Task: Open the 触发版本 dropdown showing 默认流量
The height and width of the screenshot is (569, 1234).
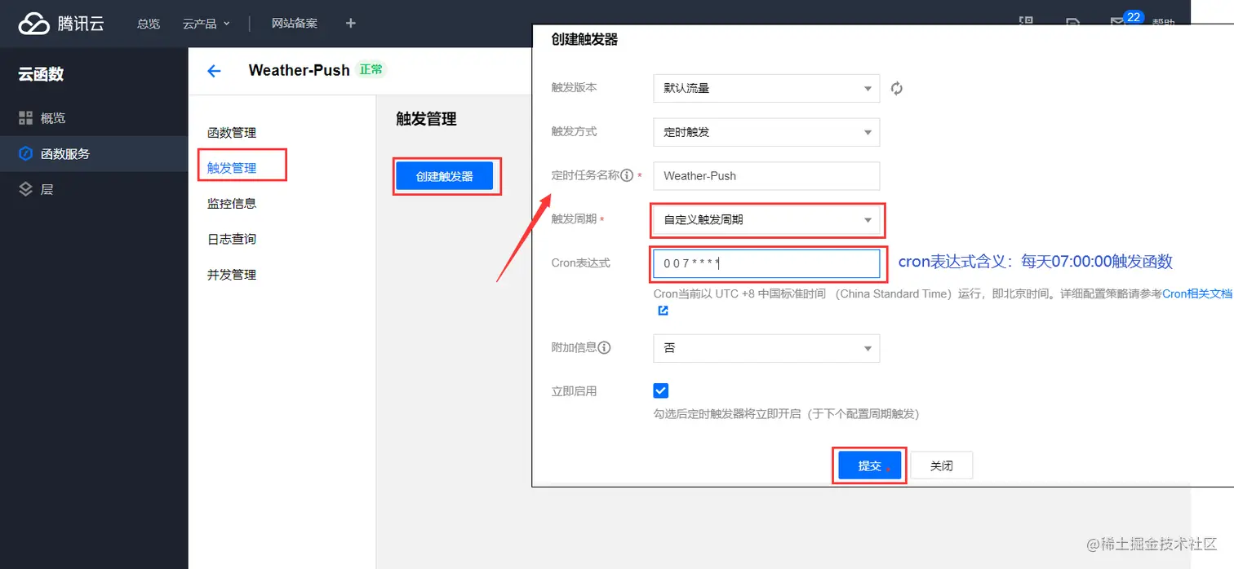Action: coord(766,88)
